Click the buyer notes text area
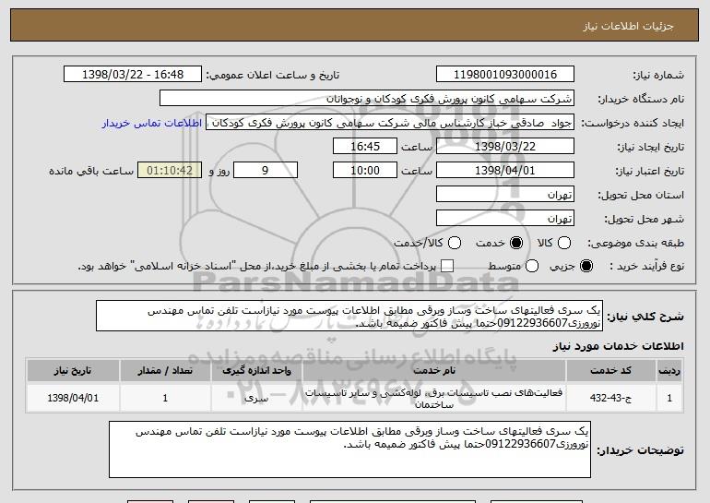This screenshot has width=710, height=503. [349, 449]
